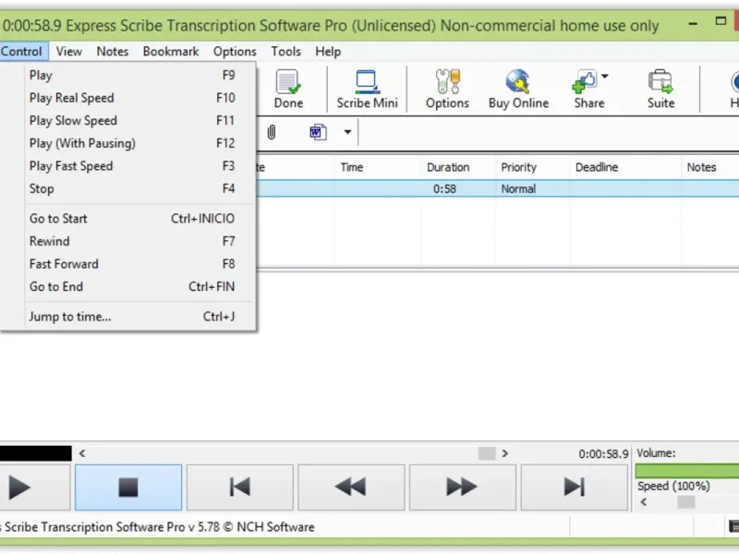
Task: Open the Options toolbar icon
Action: (x=447, y=90)
